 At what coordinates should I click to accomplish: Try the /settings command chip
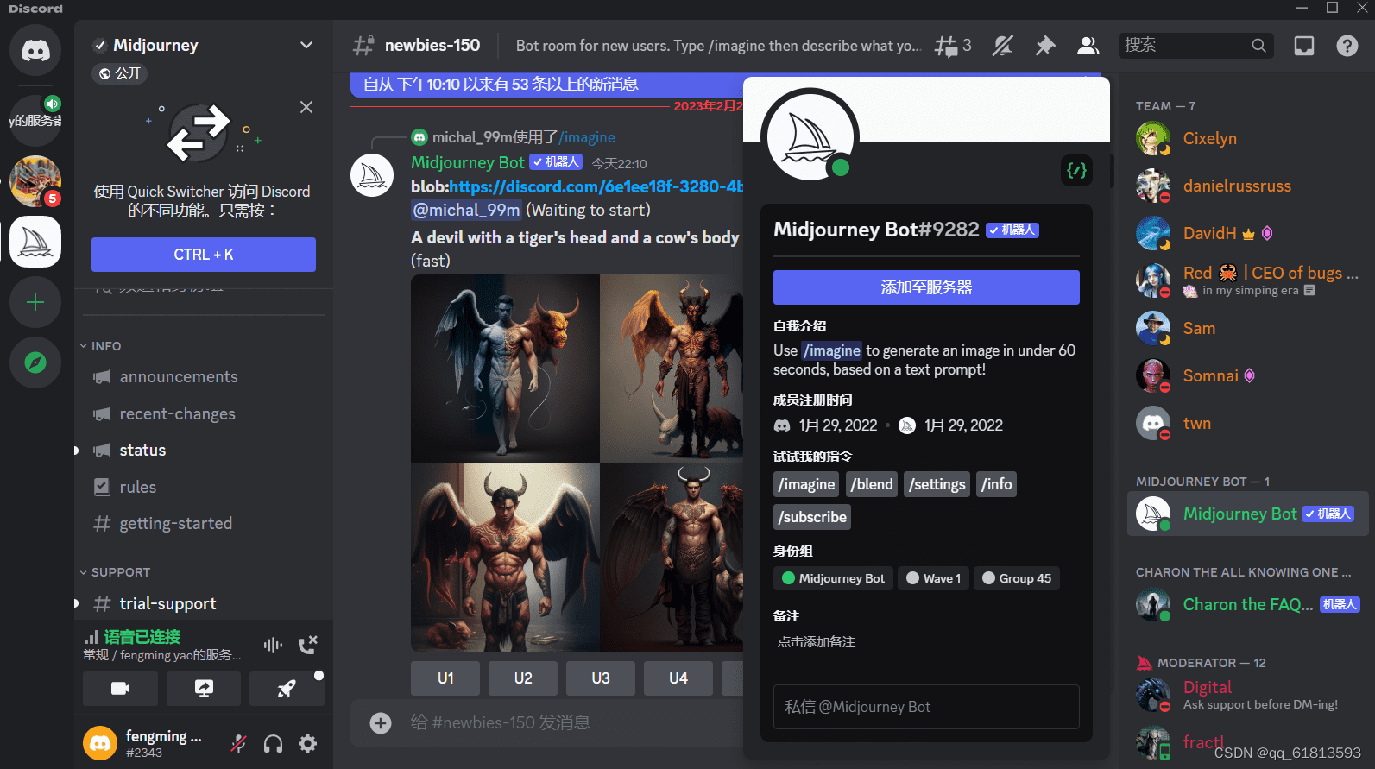coord(937,484)
